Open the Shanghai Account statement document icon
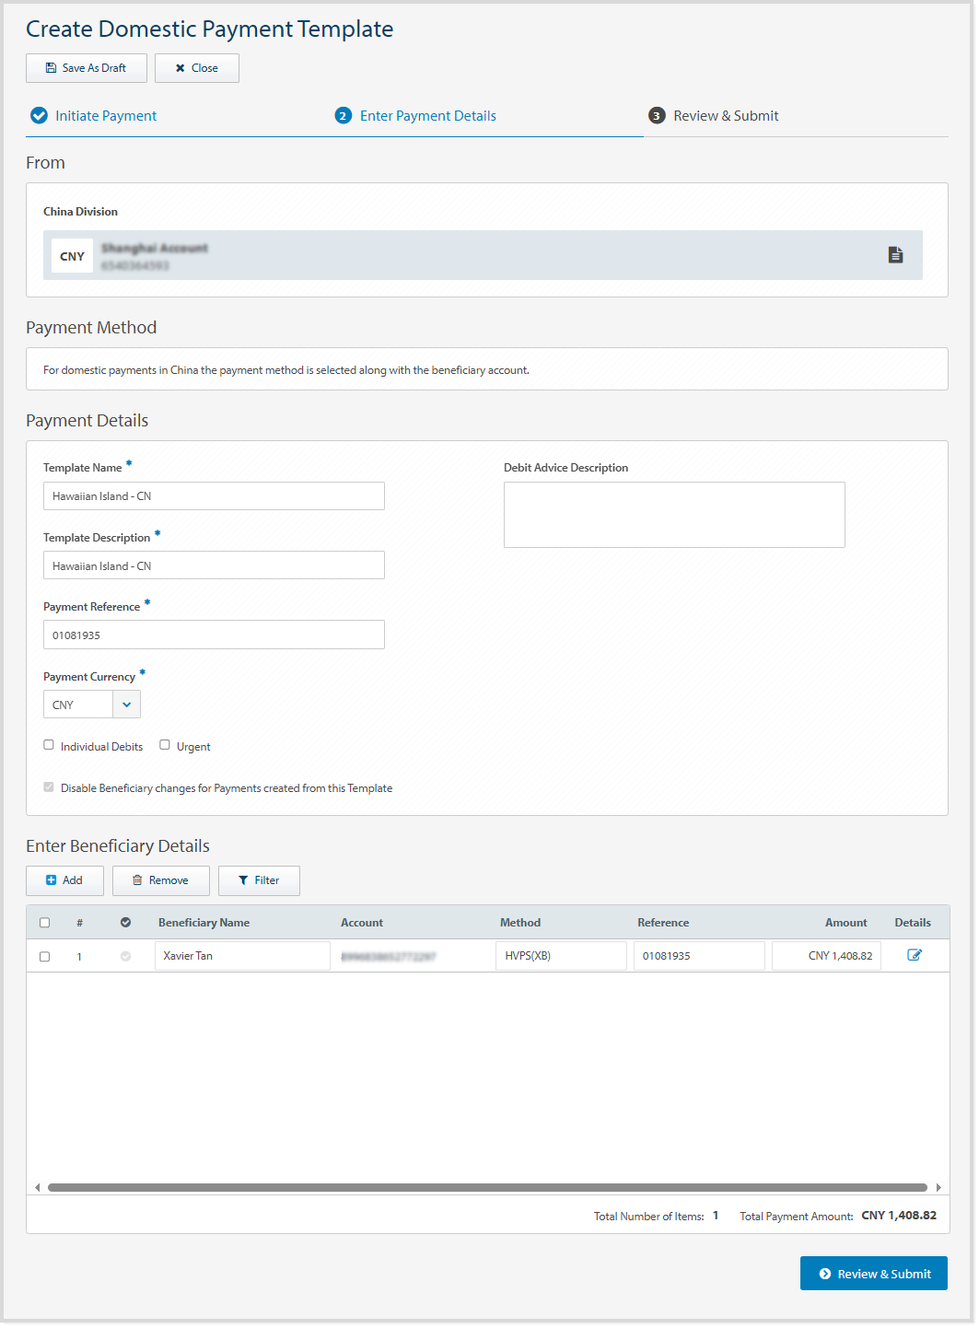This screenshot has height=1328, width=979. pyautogui.click(x=896, y=255)
